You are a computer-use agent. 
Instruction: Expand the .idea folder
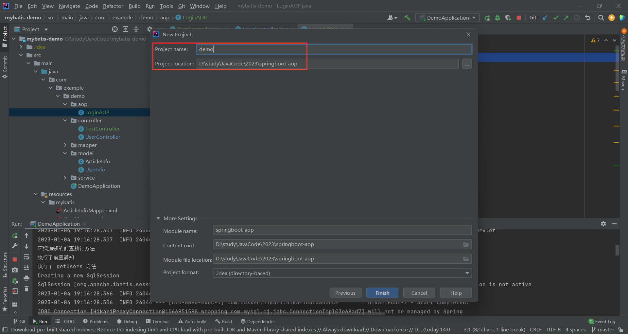click(x=21, y=47)
